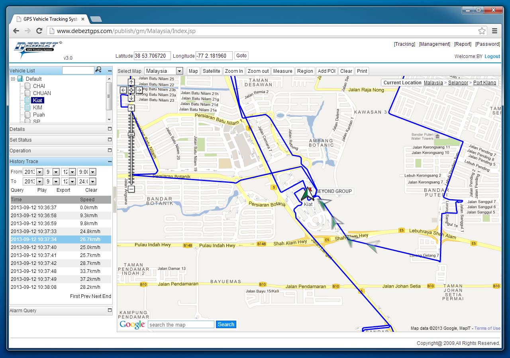Bookmark the page with the star icon
The image size is (510, 358).
pos(482,31)
